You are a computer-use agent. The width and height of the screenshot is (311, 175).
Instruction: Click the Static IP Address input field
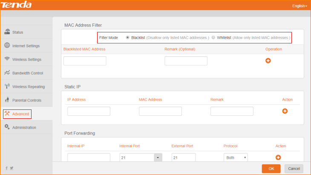click(x=89, y=111)
